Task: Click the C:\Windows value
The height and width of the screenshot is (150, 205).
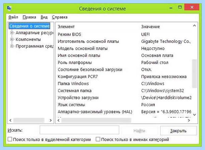Action: point(153,84)
